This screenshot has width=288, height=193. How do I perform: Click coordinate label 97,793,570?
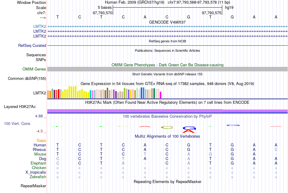click(102, 13)
